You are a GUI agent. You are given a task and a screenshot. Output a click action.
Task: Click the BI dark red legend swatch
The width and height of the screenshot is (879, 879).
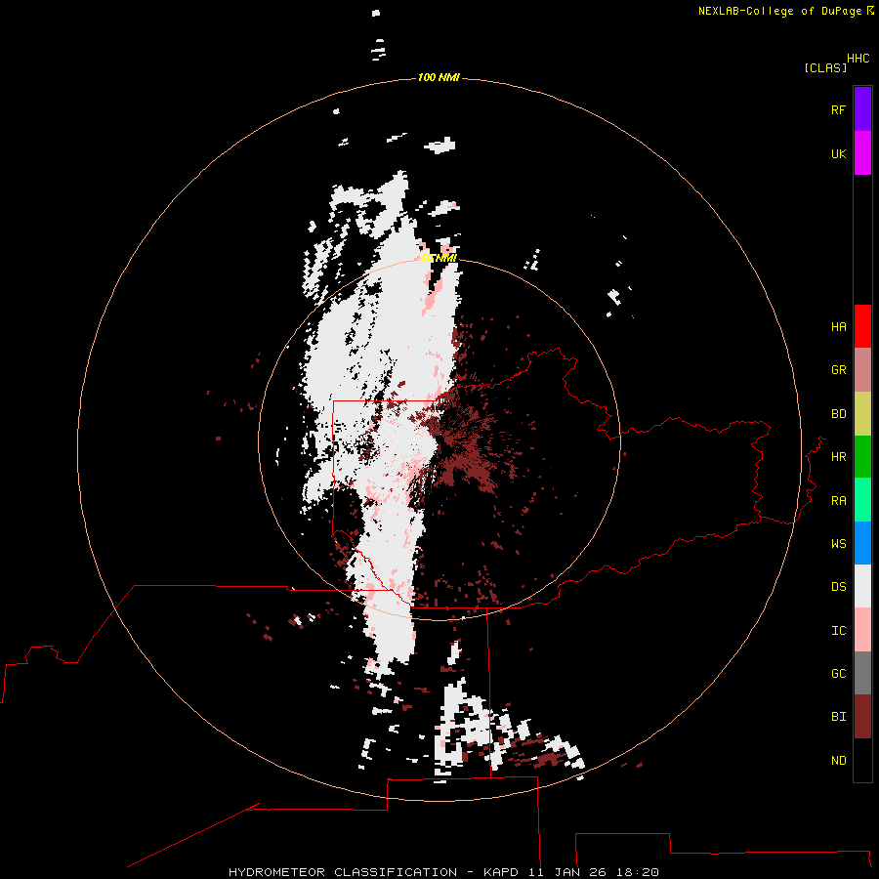(862, 717)
